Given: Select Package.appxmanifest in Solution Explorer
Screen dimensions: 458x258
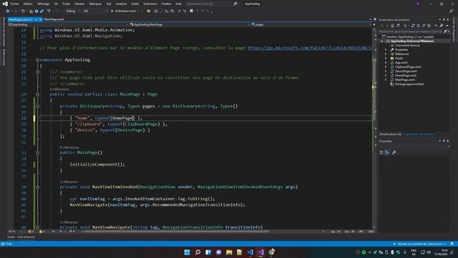Looking at the screenshot, I should pos(409,84).
